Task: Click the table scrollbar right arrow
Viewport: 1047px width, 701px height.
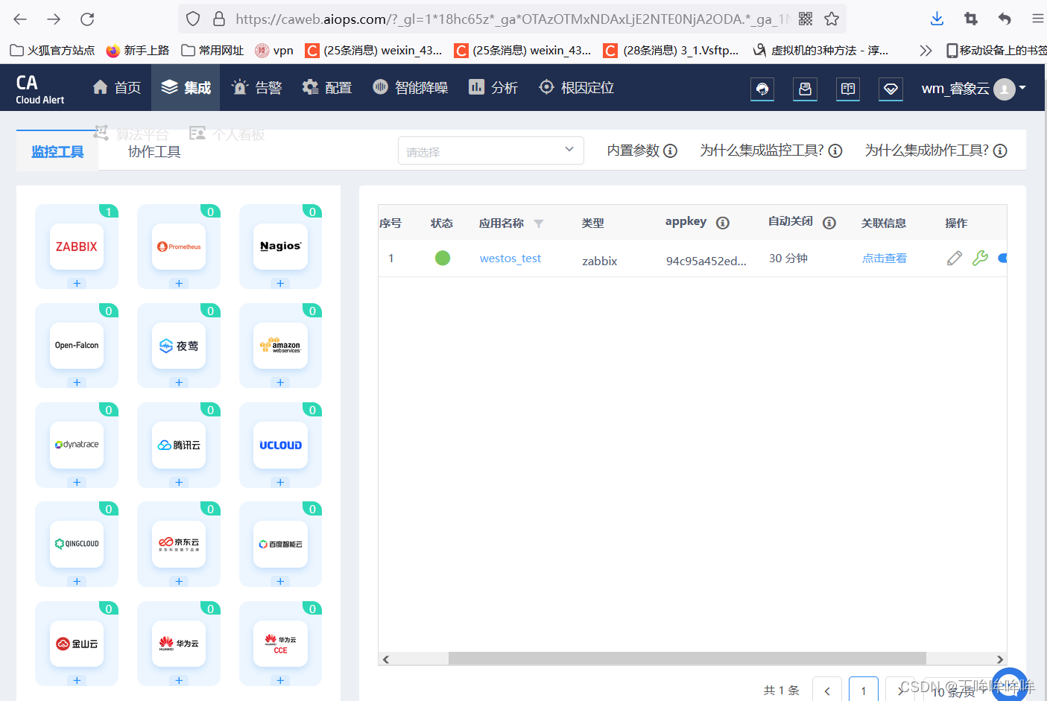Action: click(x=1000, y=659)
